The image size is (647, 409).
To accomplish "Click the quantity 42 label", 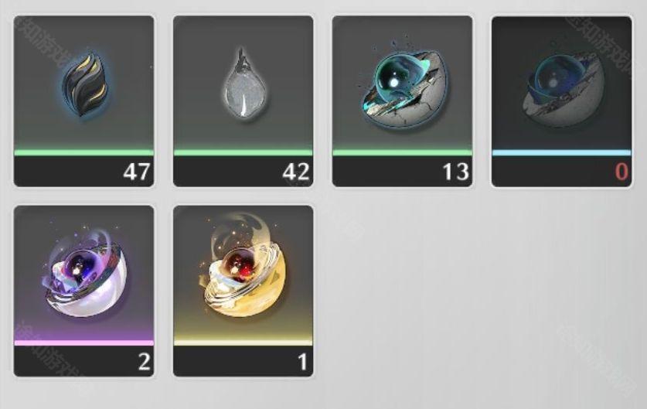I will pyautogui.click(x=296, y=172).
